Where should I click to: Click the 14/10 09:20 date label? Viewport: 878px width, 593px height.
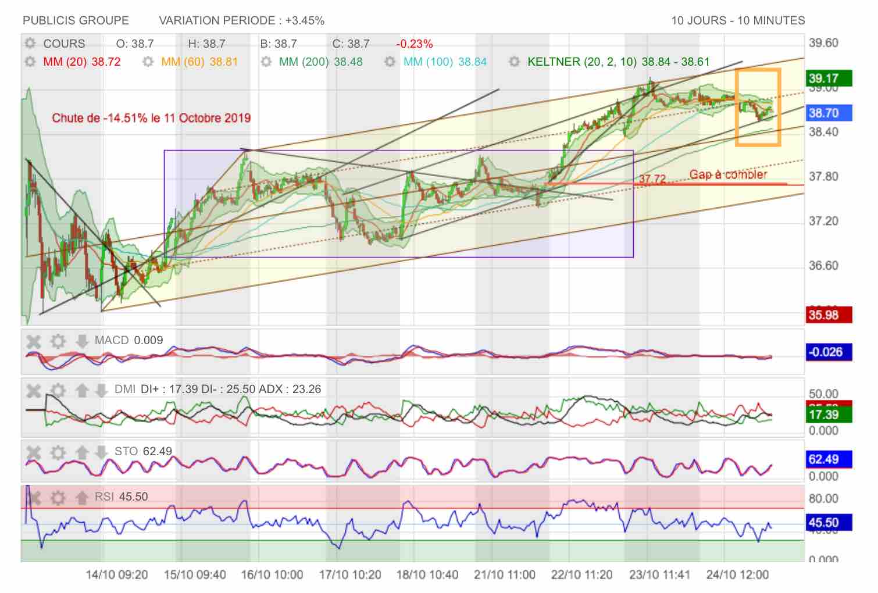click(x=117, y=575)
